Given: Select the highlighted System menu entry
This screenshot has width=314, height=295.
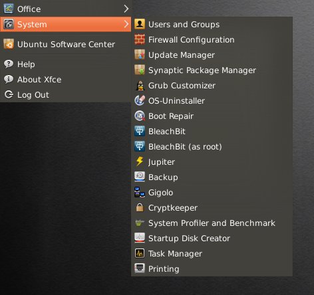Looking at the screenshot, I should pyautogui.click(x=66, y=24).
